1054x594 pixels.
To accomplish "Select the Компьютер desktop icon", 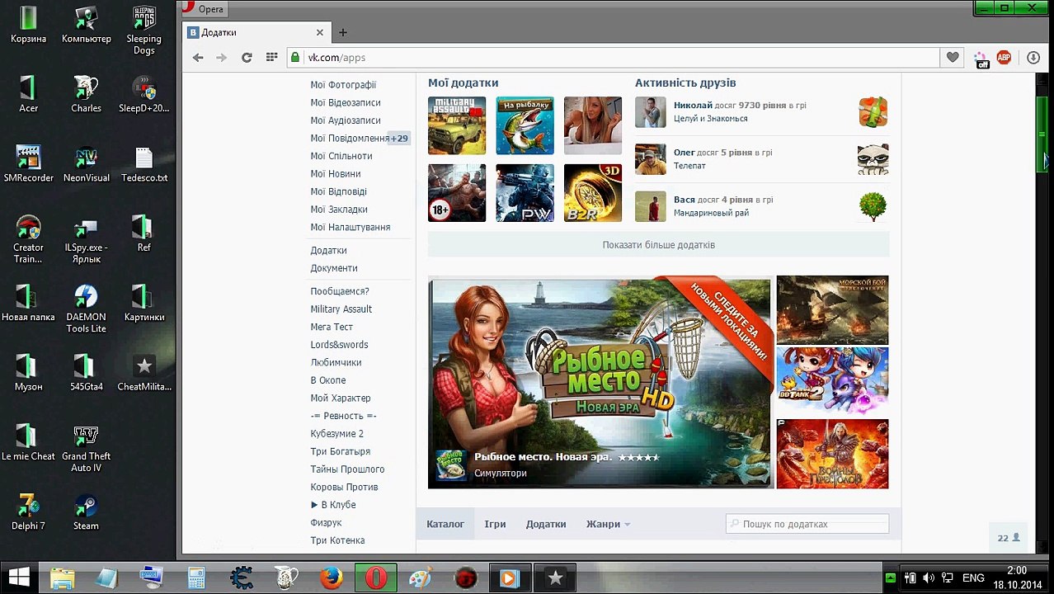I will tap(86, 25).
